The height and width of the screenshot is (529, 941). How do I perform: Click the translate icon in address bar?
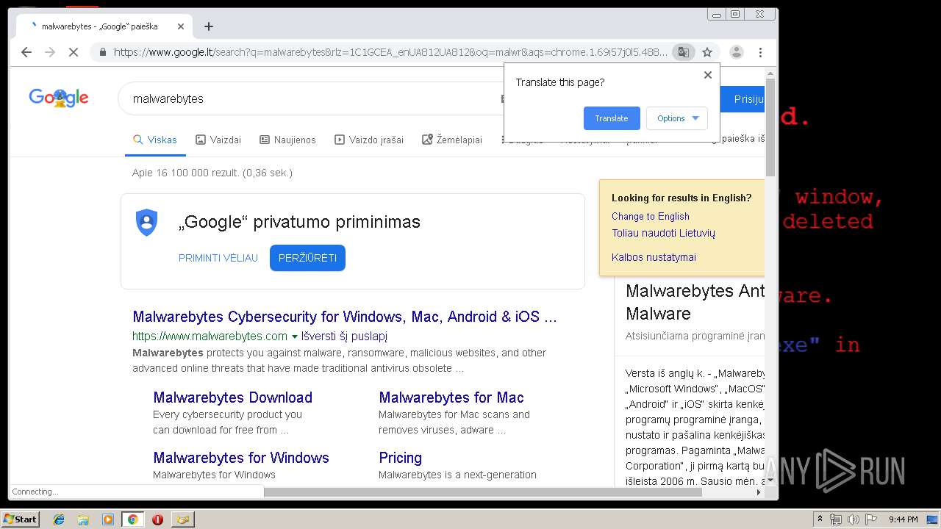[x=684, y=52]
